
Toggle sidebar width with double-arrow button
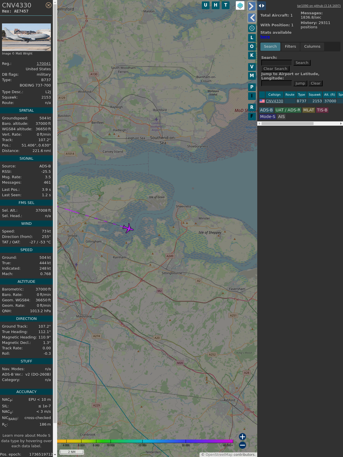(x=262, y=6)
